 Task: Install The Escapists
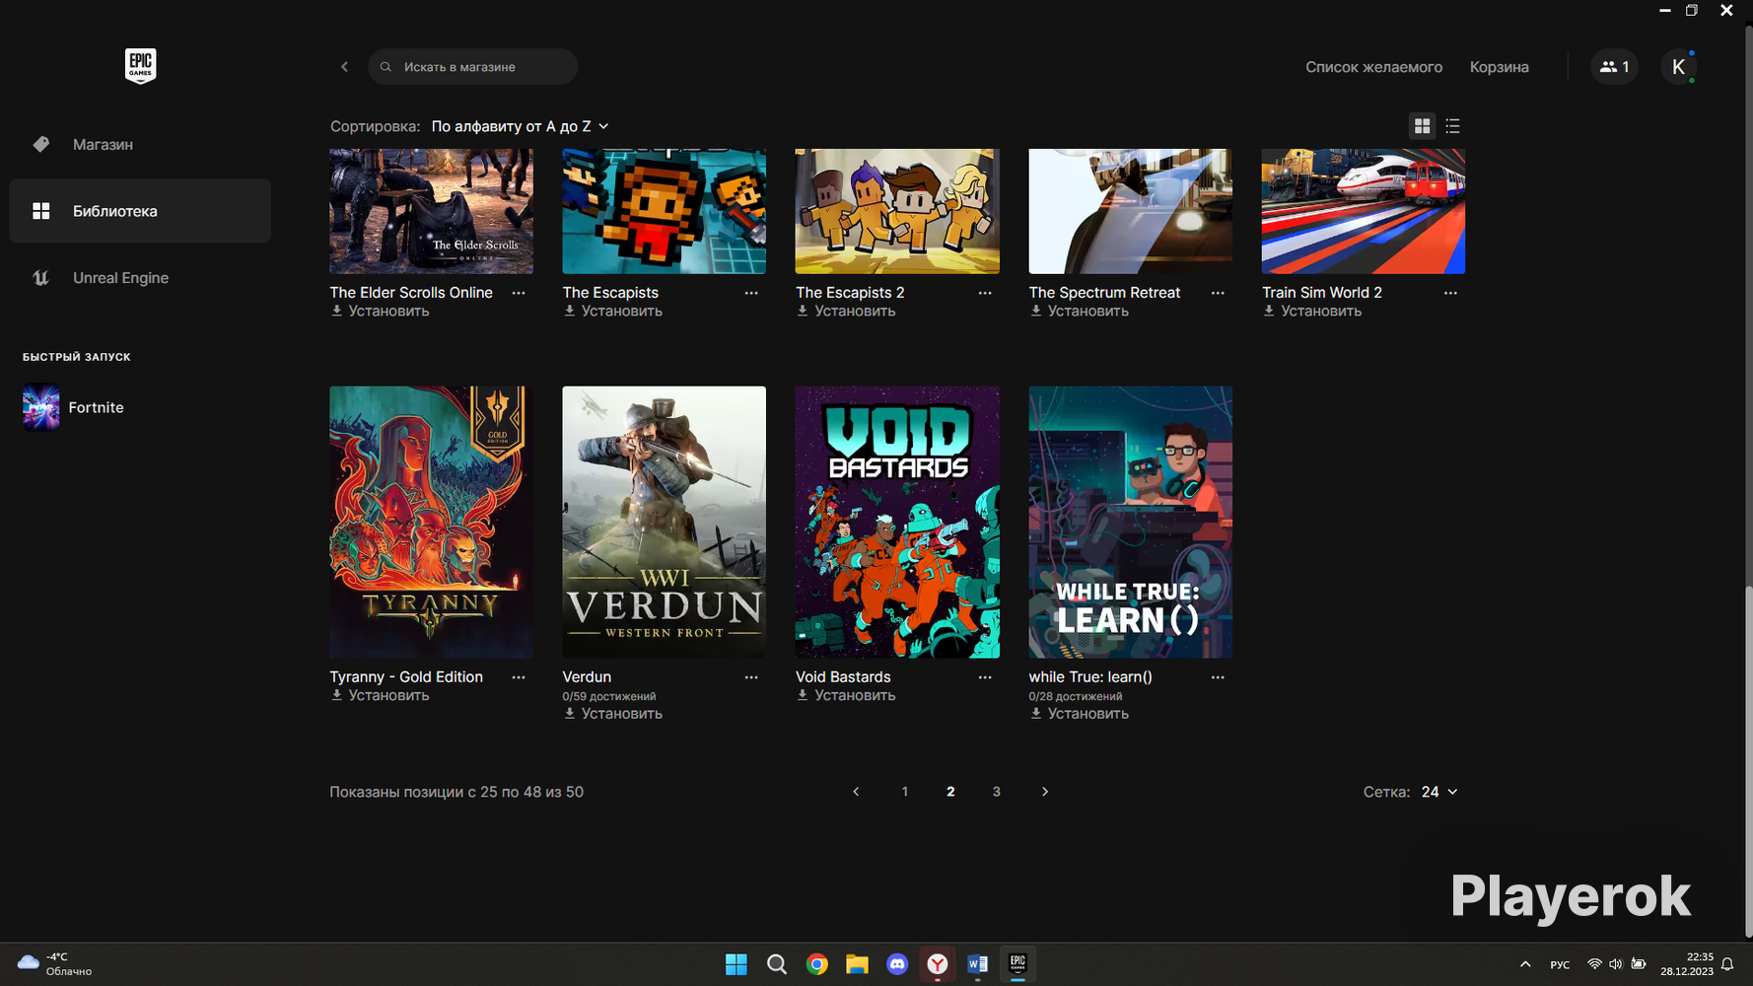[612, 312]
